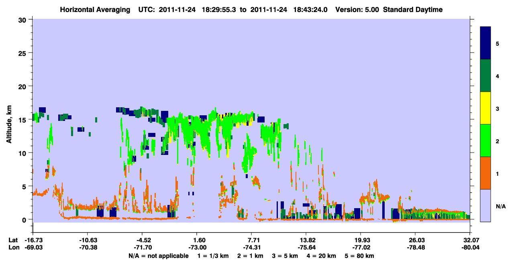The height and width of the screenshot is (267, 522).
Task: Click the y-axis tick label '10'
Action: click(x=23, y=153)
